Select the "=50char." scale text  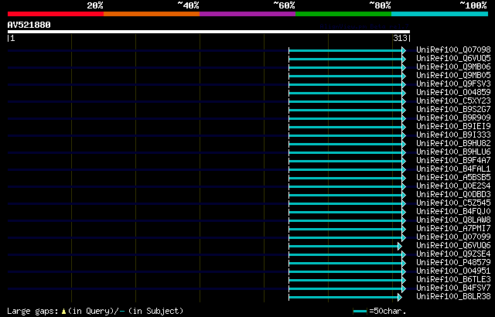pyautogui.click(x=387, y=312)
